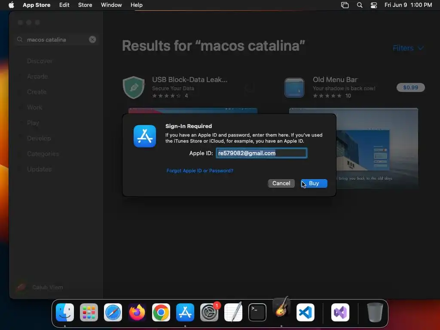Open the Filters dropdown
This screenshot has height=330, width=440.
408,48
